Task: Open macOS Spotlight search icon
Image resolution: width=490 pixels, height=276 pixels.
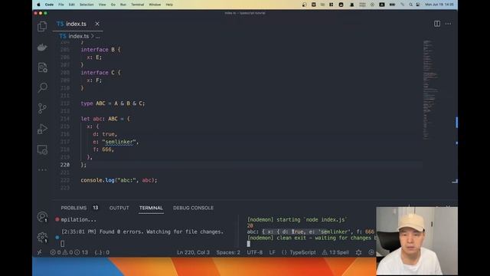Action: (x=410, y=5)
